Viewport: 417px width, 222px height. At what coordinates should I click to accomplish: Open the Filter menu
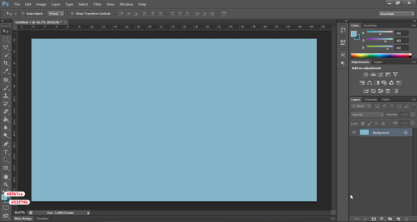click(97, 4)
